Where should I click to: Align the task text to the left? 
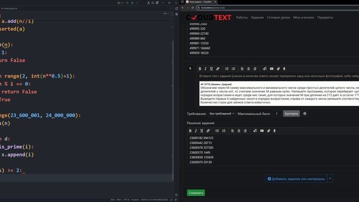(x=242, y=68)
